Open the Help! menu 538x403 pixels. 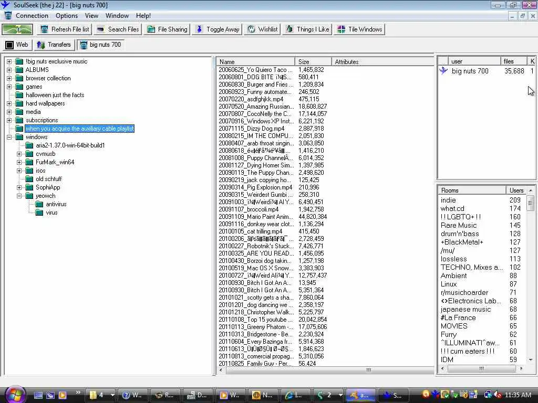click(143, 16)
